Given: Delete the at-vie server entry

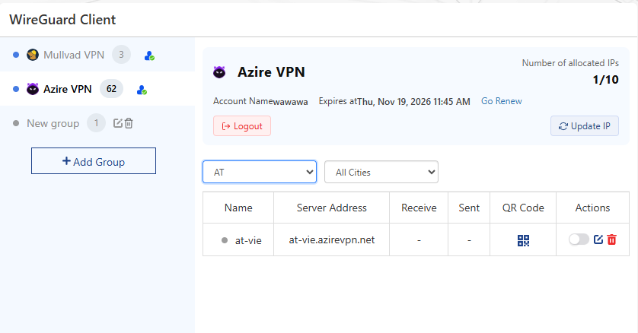Looking at the screenshot, I should pos(611,239).
